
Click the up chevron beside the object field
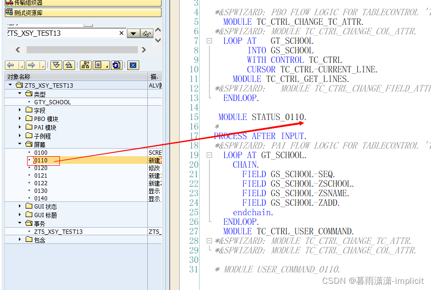[158, 30]
